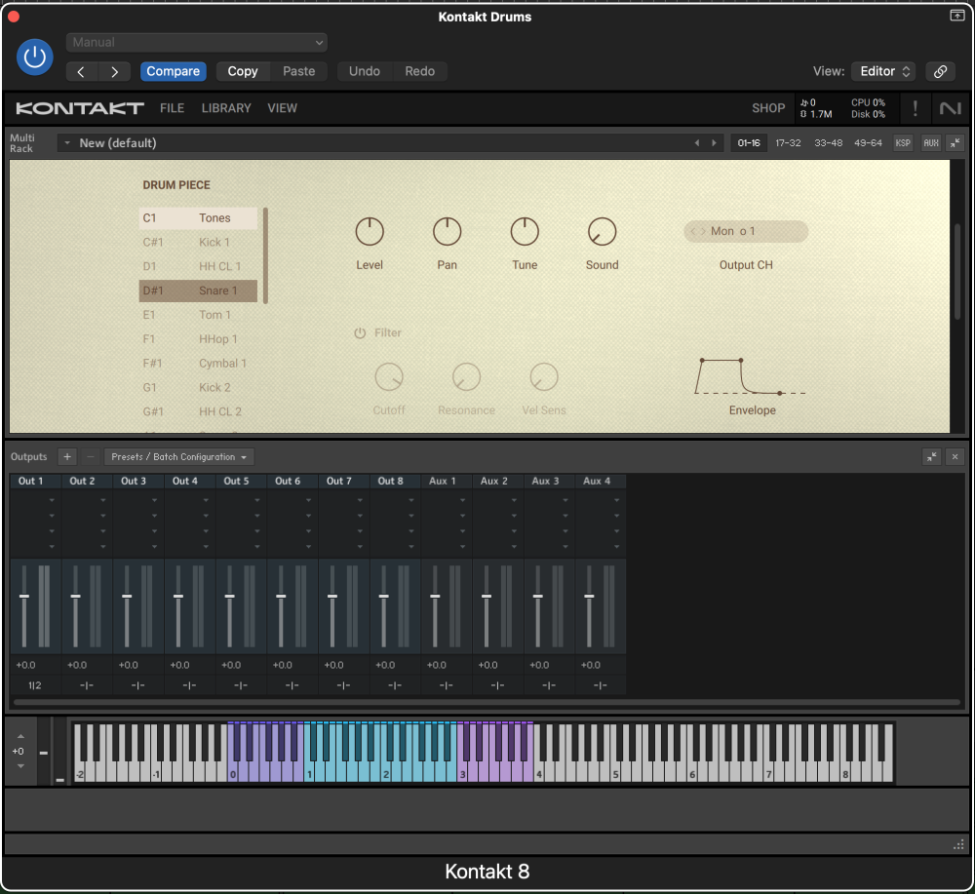Click the outputs horizontal scrollbar

tap(487, 703)
